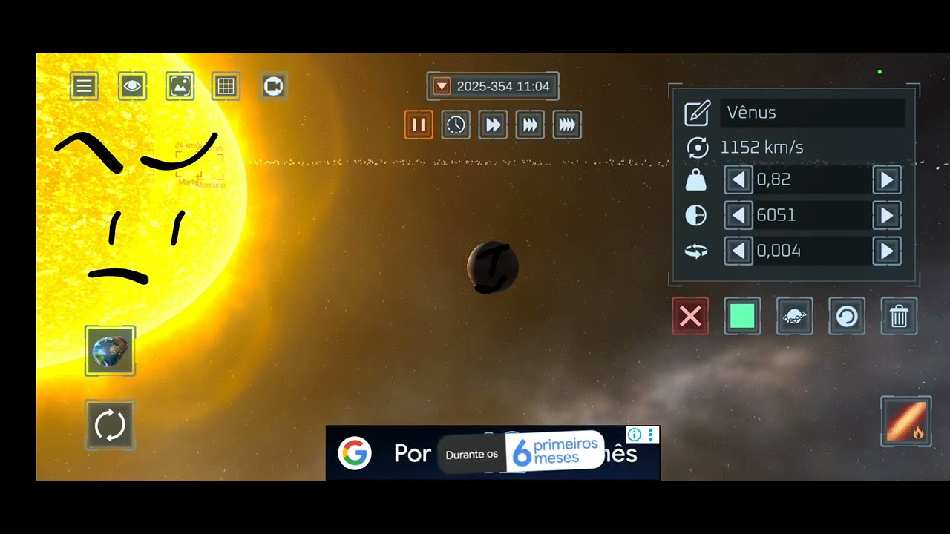Start video camera recording
950x534 pixels.
[x=273, y=87]
